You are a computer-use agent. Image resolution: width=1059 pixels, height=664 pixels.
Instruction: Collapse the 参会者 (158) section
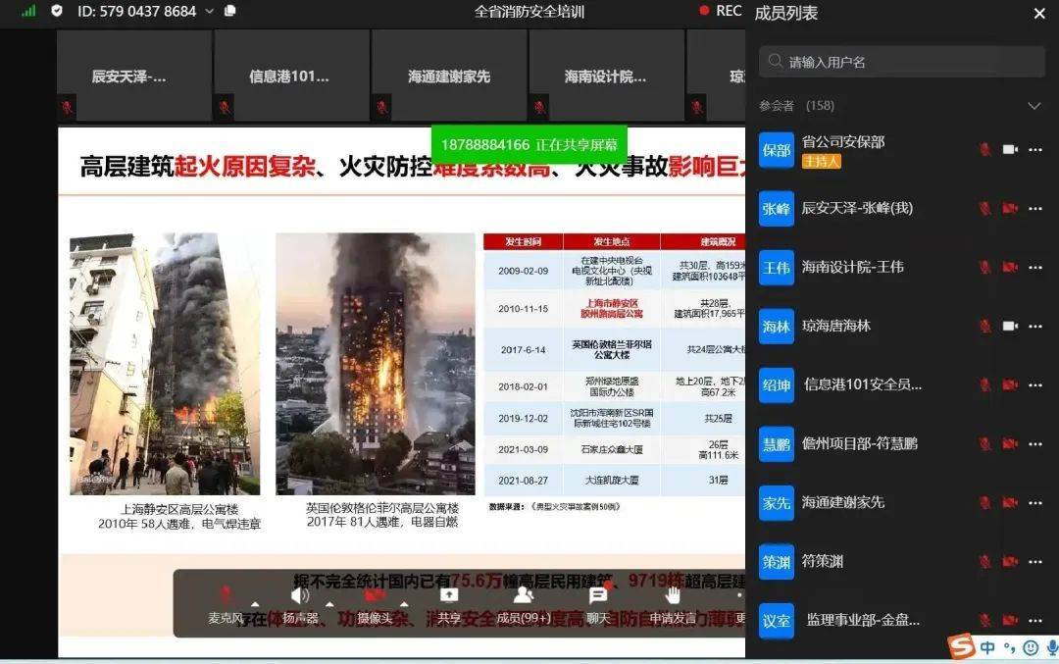pos(1034,106)
